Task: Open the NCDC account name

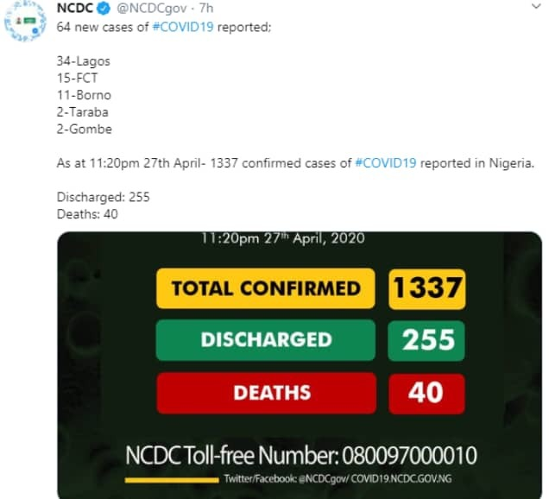Action: (x=75, y=8)
